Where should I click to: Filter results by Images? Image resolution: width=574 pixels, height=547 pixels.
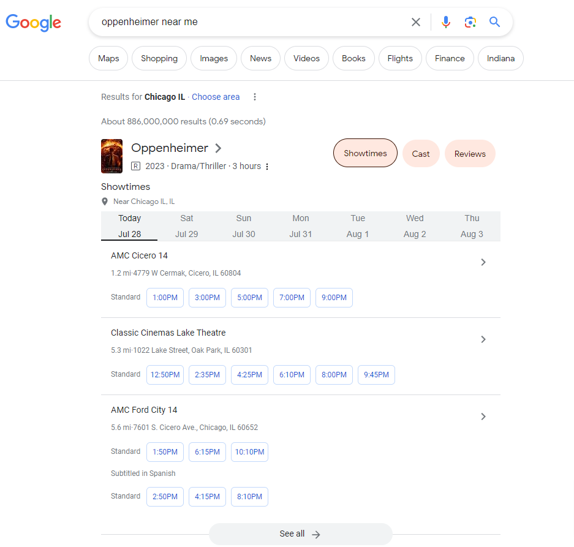(x=214, y=59)
